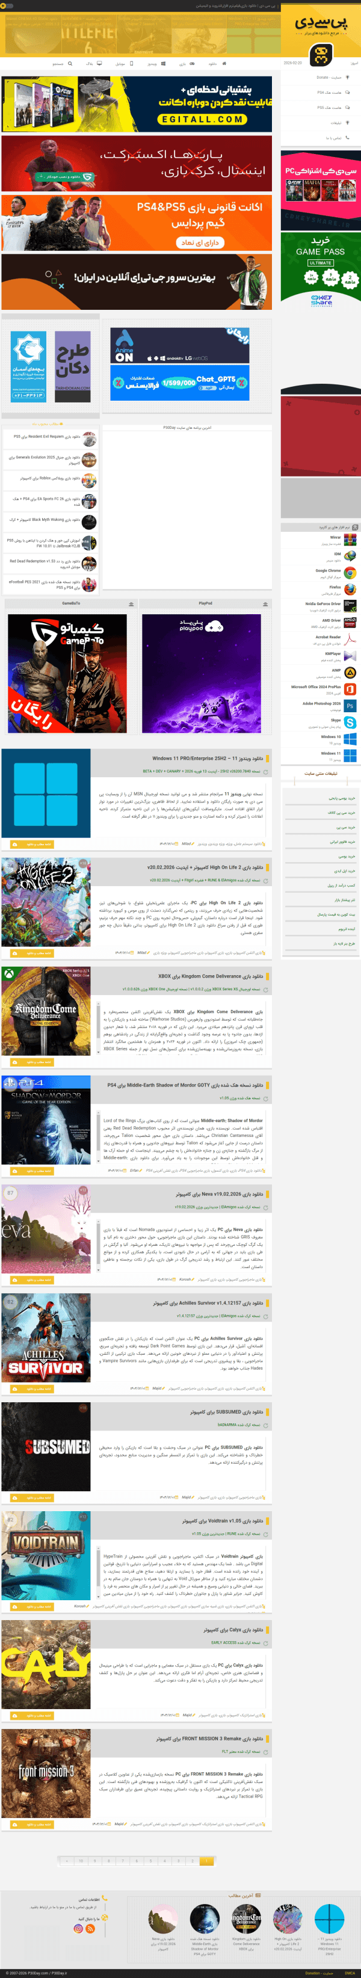Screen dimensions: 361x1978
Task: Click the RSS feed icon in footer
Action: tap(90, 1928)
